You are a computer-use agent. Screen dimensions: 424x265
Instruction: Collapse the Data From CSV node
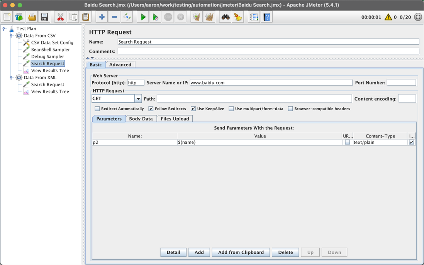11,36
